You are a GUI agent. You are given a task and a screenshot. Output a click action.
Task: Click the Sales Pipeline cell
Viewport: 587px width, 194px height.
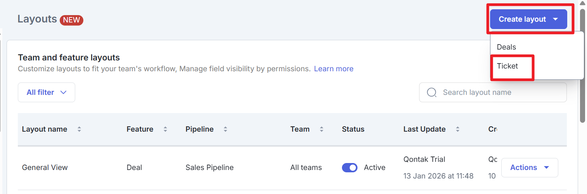pos(209,168)
